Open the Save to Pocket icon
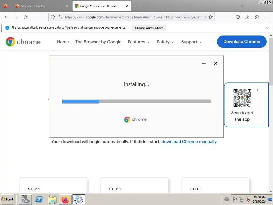This screenshot has width=273, height=205. point(238,17)
